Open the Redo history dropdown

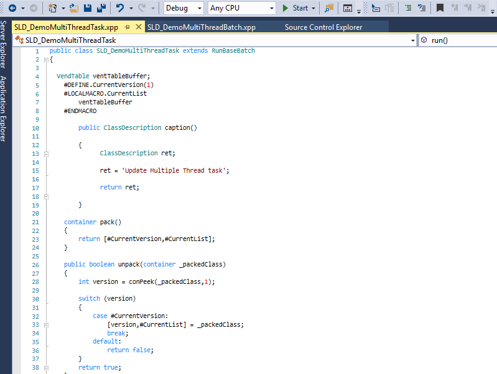(153, 8)
